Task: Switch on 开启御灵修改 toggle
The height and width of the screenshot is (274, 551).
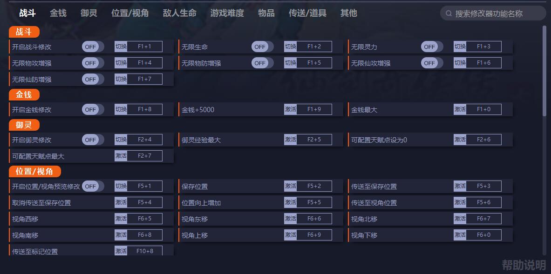Action: click(x=93, y=140)
